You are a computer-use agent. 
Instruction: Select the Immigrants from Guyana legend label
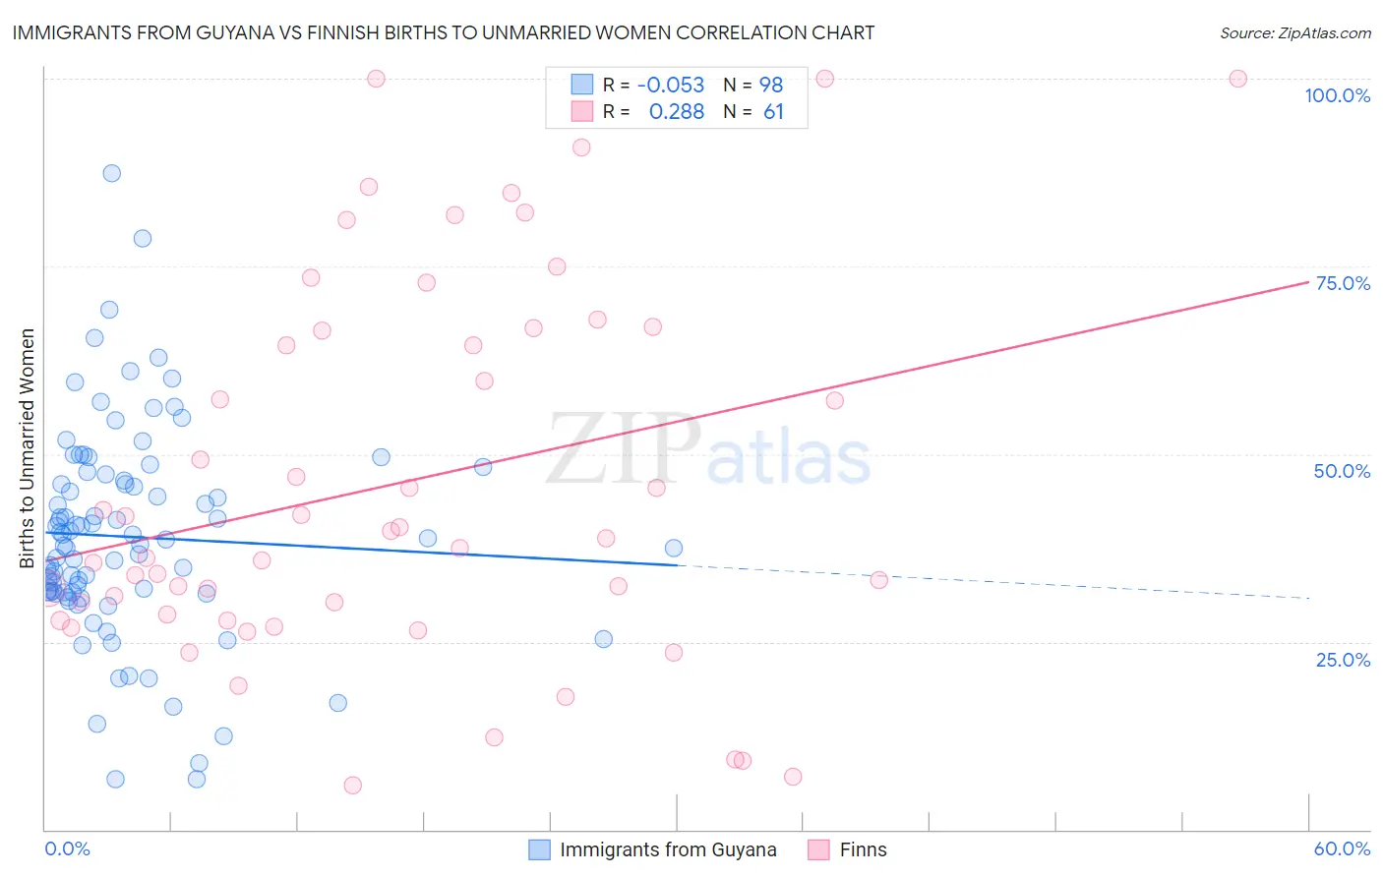point(668,849)
